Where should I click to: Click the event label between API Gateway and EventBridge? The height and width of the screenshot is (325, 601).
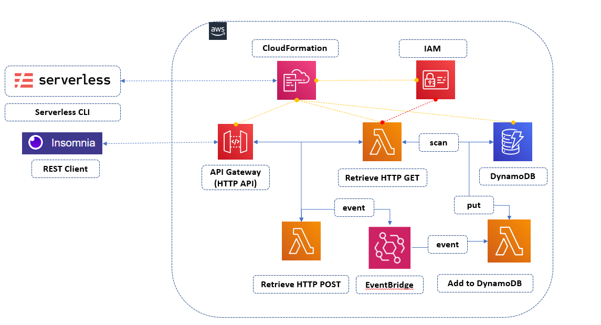point(354,208)
